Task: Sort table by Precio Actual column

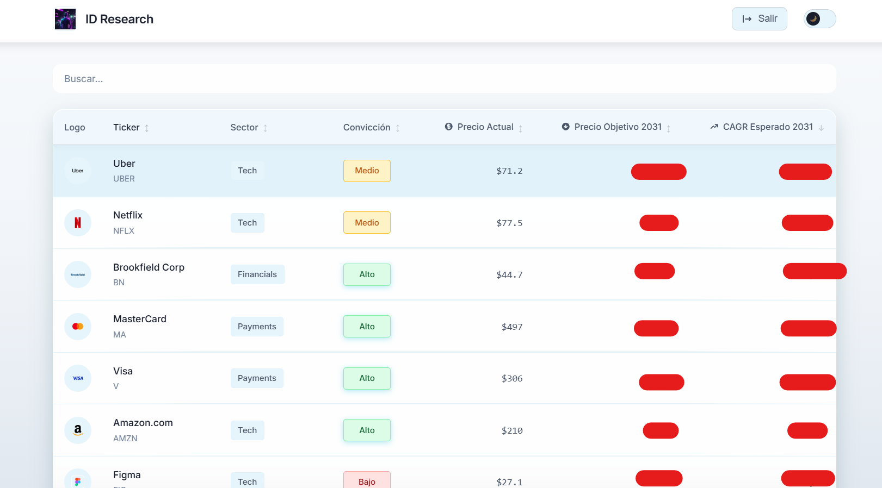Action: pyautogui.click(x=483, y=127)
